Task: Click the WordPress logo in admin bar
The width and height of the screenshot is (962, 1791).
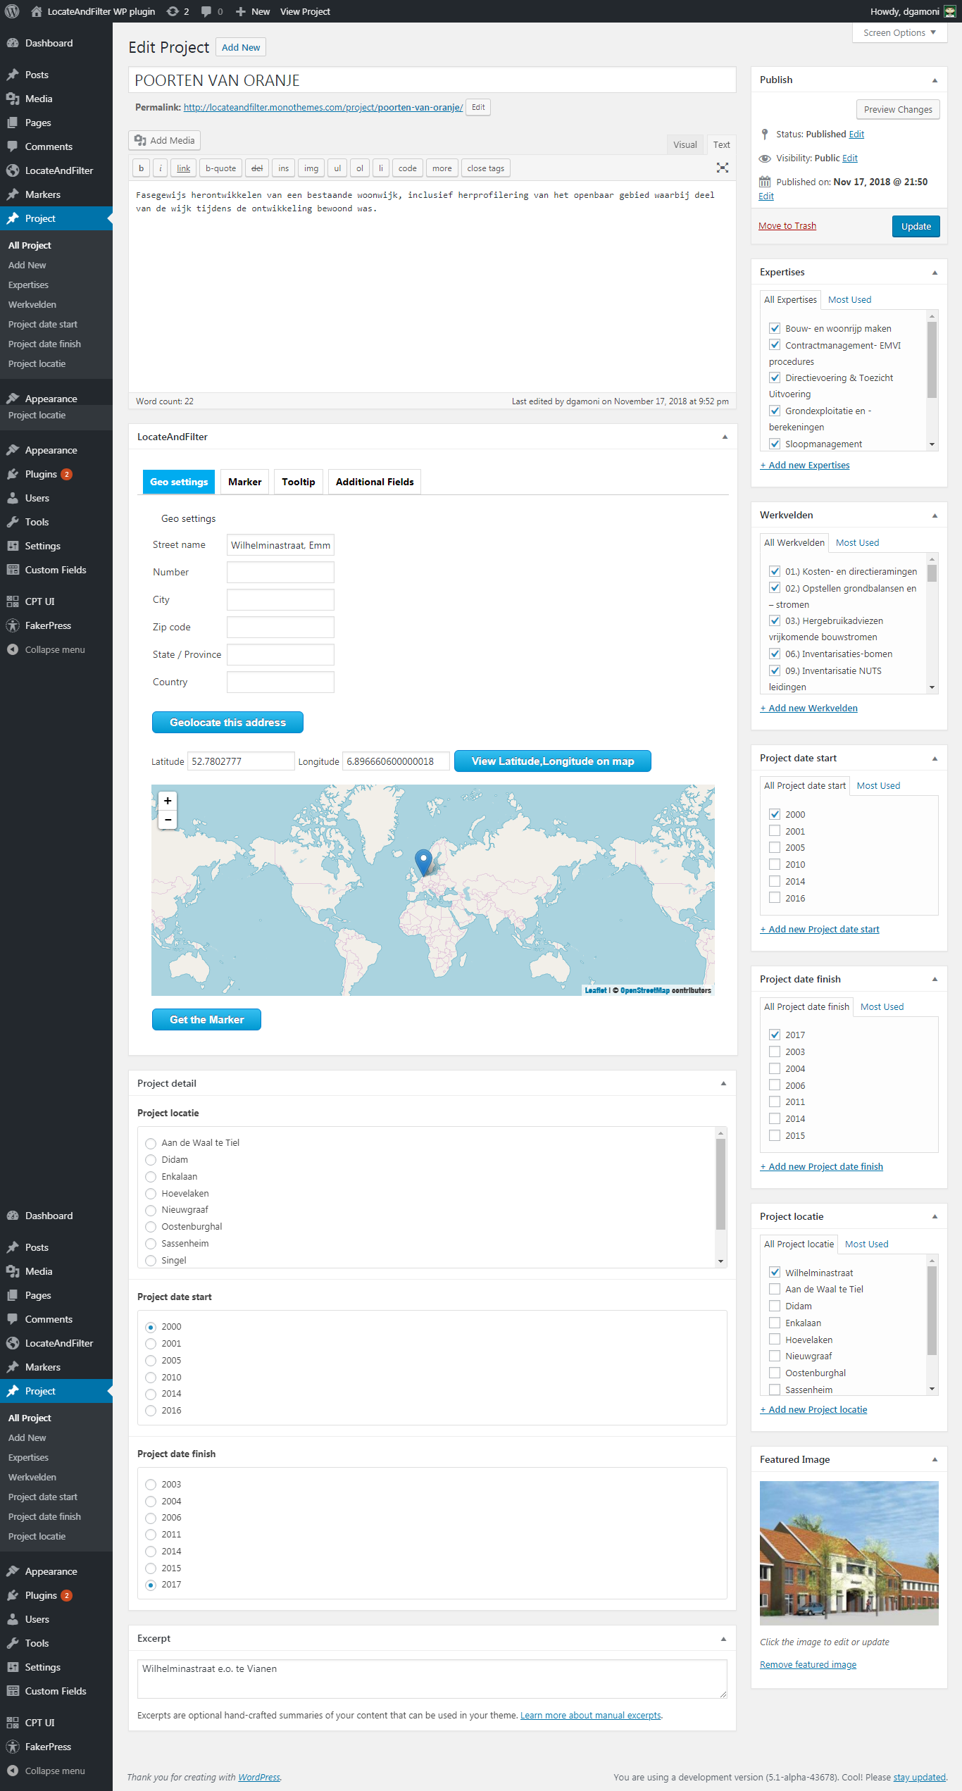Action: (12, 11)
